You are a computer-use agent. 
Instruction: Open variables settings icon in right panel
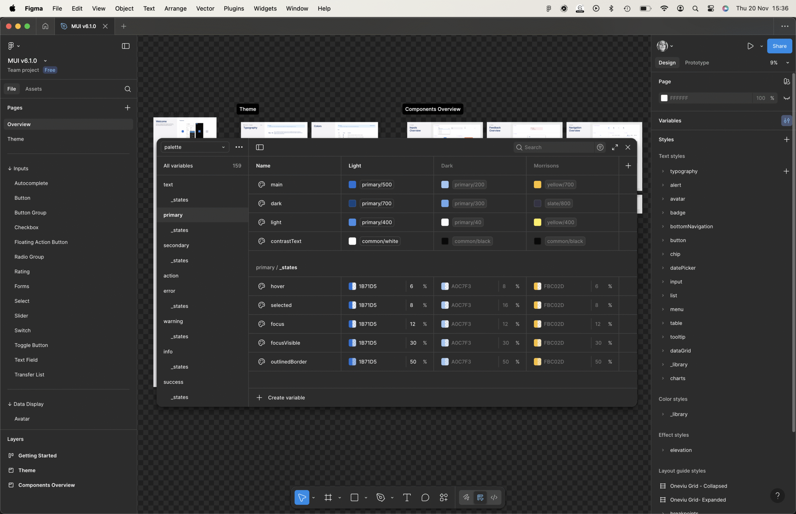[x=786, y=121]
